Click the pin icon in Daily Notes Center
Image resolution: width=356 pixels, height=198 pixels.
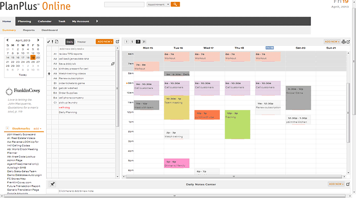tap(53, 184)
